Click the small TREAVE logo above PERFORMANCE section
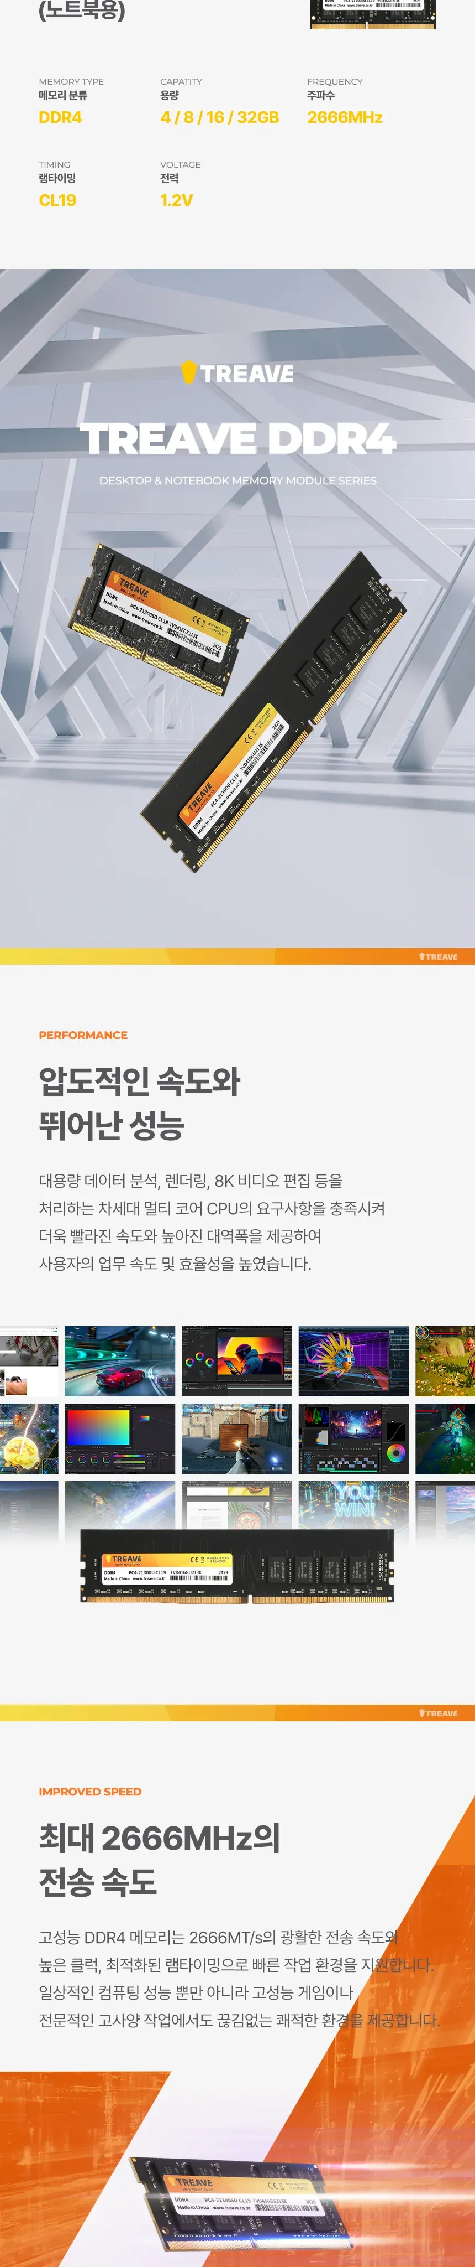The height and width of the screenshot is (2267, 475). (x=438, y=956)
